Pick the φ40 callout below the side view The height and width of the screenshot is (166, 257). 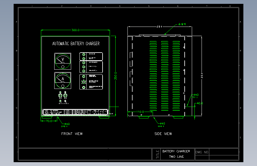(x=162, y=123)
